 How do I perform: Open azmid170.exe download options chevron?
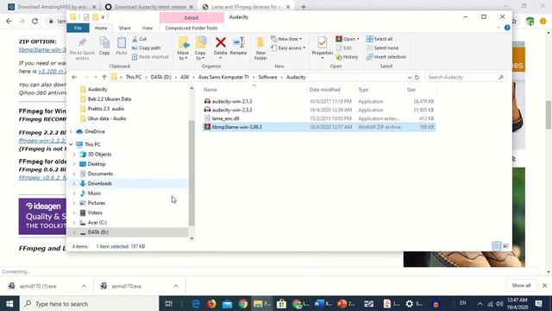(x=176, y=286)
